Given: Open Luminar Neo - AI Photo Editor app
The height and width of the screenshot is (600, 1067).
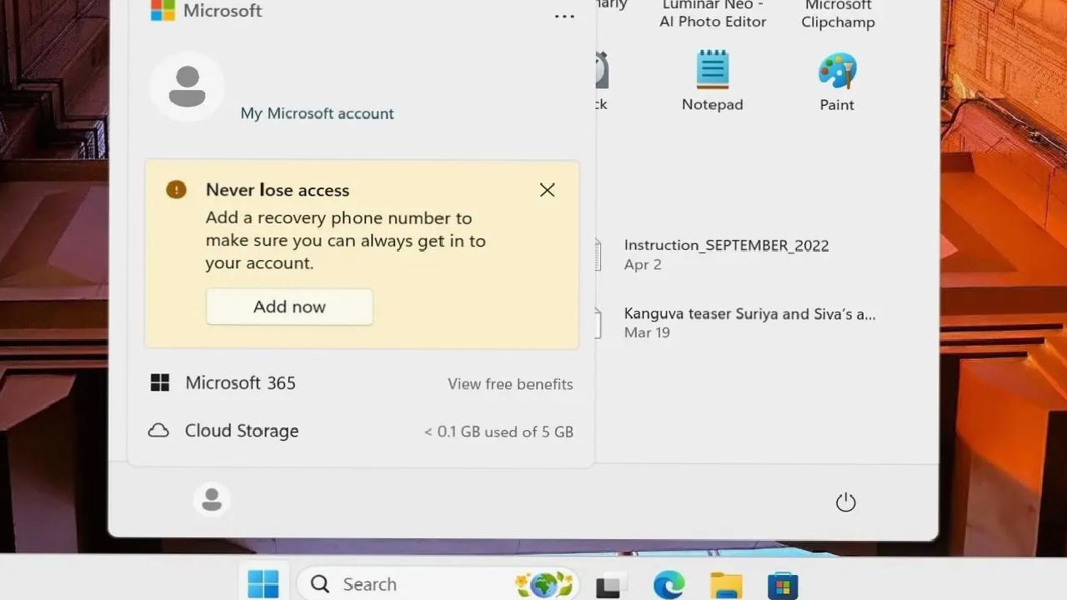Looking at the screenshot, I should pyautogui.click(x=713, y=15).
